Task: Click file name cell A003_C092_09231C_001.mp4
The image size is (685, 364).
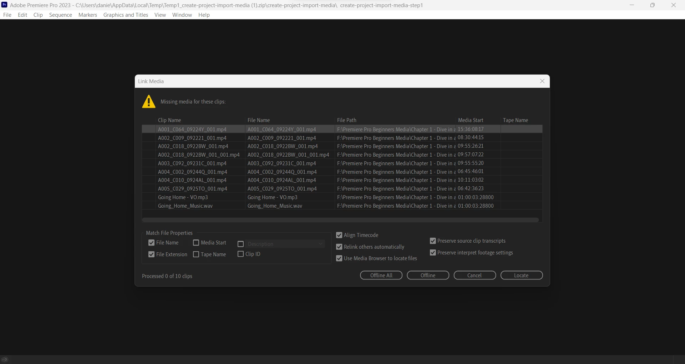Action: point(282,163)
